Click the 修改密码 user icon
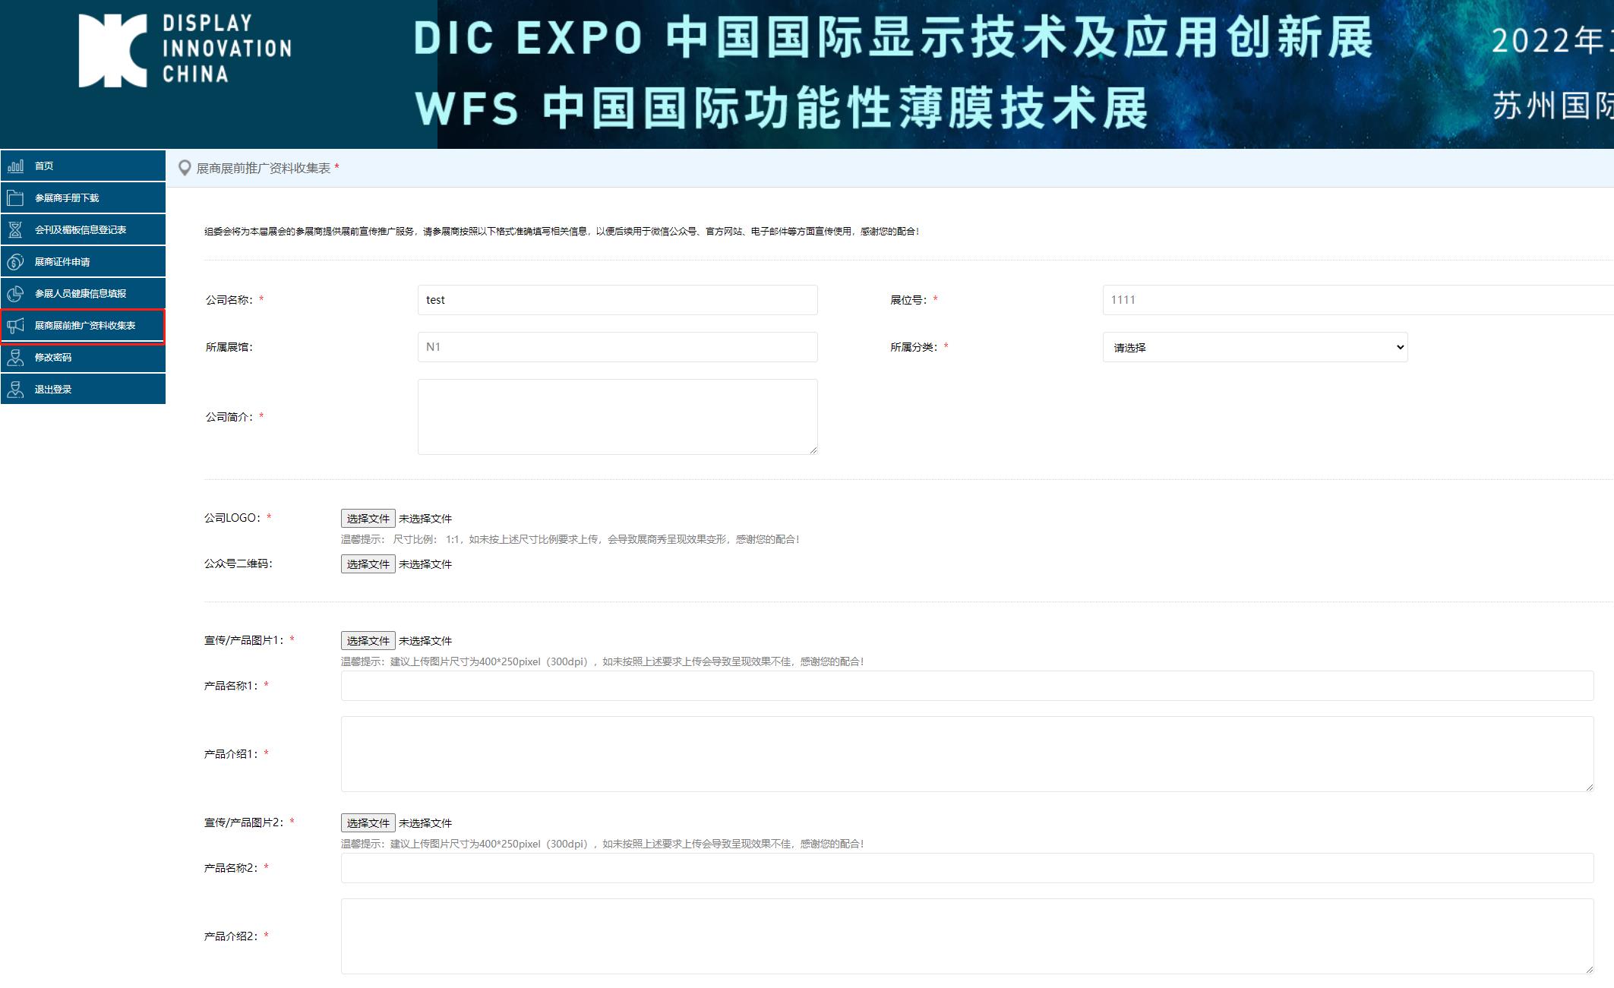Viewport: 1614px width, 988px height. click(x=15, y=357)
